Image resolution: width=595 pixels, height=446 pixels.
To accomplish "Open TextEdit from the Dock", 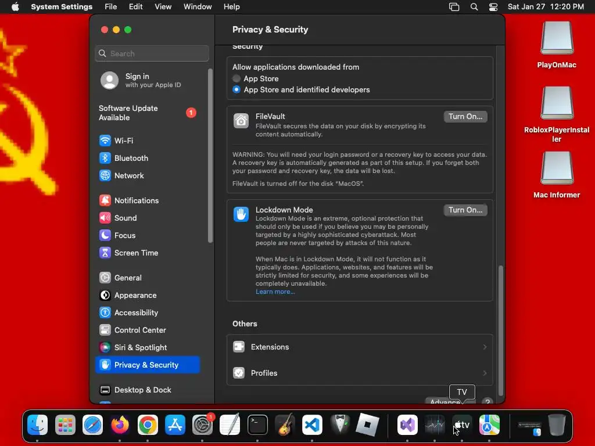I will 230,425.
